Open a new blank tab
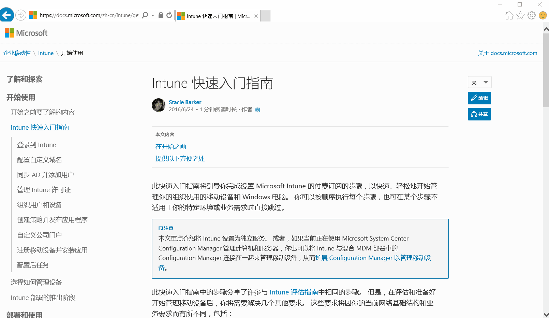The image size is (549, 318). (x=265, y=16)
